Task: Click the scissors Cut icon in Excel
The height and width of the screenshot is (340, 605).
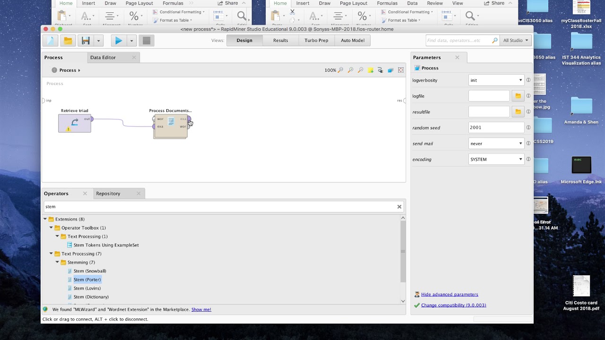Action: tap(292, 11)
